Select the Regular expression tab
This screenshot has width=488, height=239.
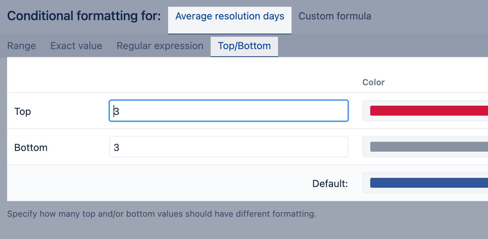(160, 46)
